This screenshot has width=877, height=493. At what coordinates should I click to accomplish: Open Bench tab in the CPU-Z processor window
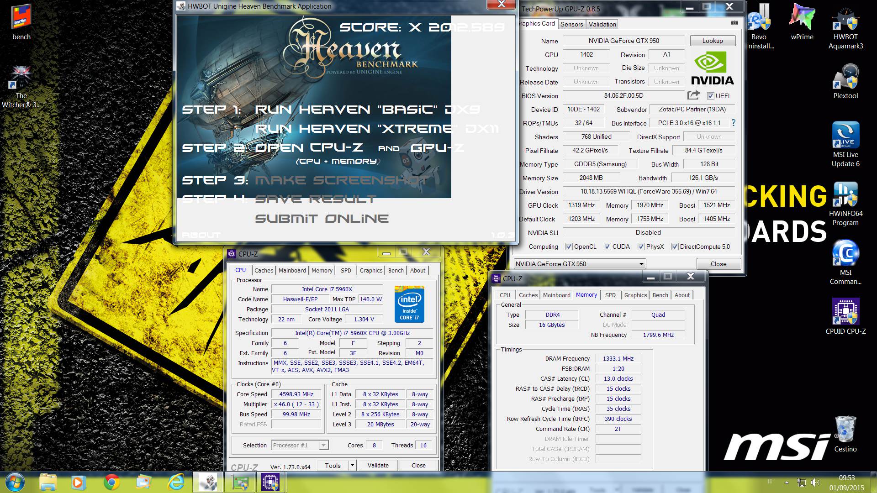(x=396, y=270)
